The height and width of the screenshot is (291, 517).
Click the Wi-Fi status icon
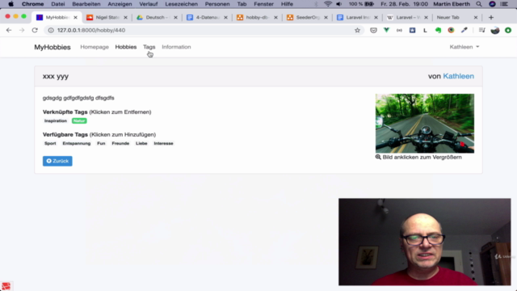pos(328,4)
